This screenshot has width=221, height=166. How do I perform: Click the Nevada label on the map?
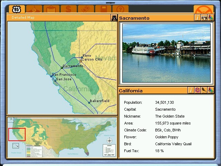click(106, 58)
